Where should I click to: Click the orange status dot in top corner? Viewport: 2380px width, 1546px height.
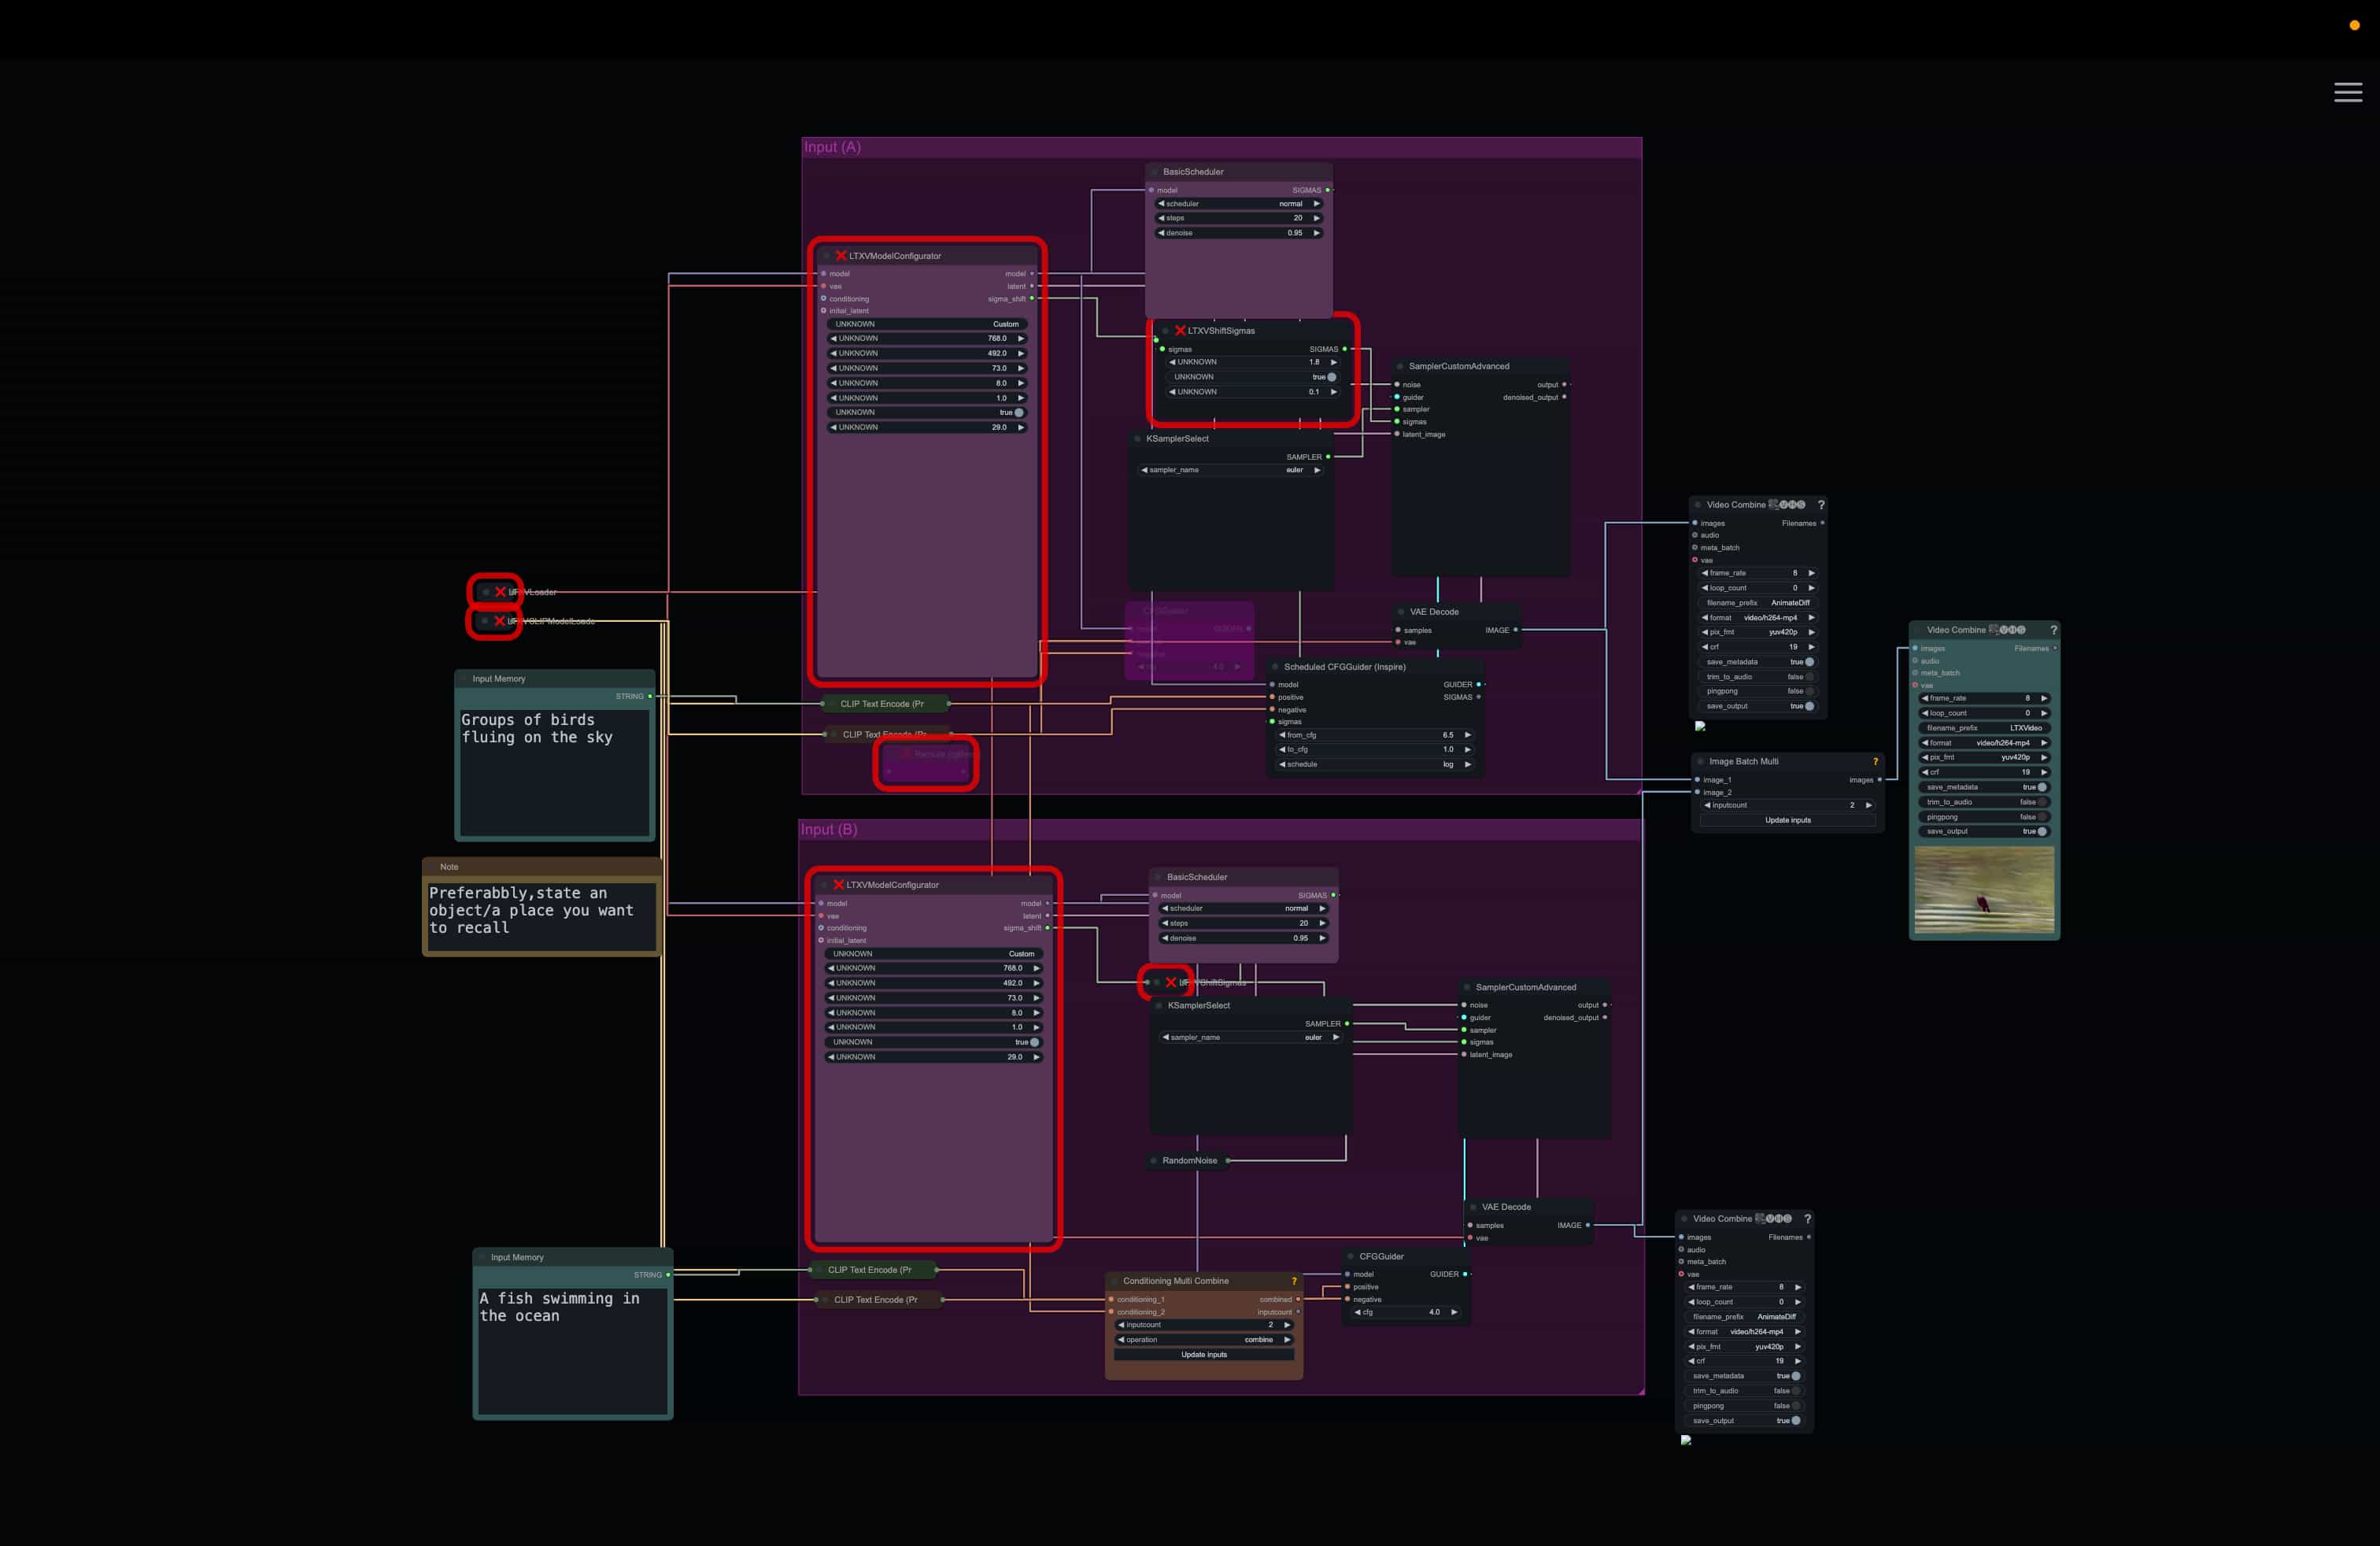pyautogui.click(x=2354, y=26)
